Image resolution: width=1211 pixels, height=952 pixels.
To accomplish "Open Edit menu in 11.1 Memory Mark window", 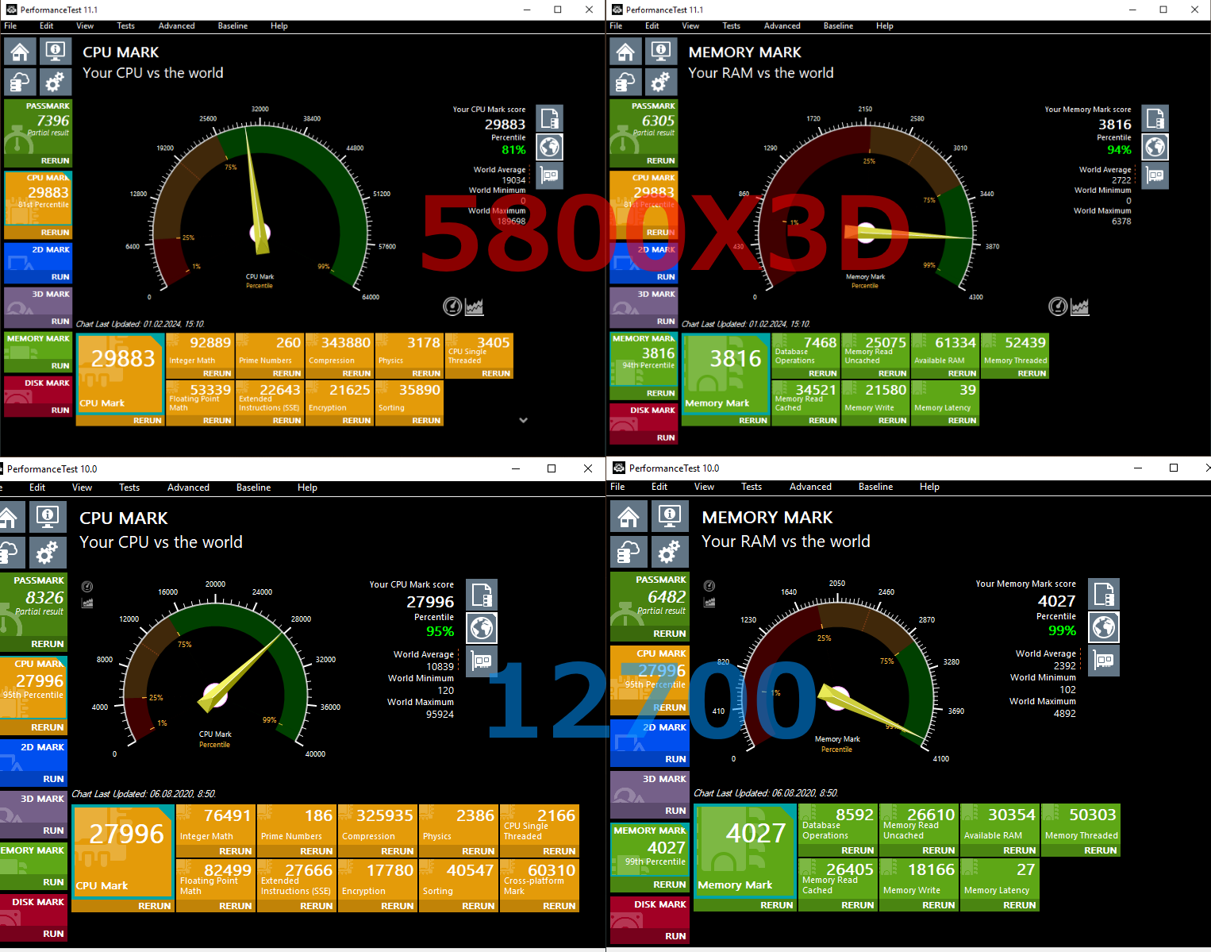I will click(x=652, y=26).
